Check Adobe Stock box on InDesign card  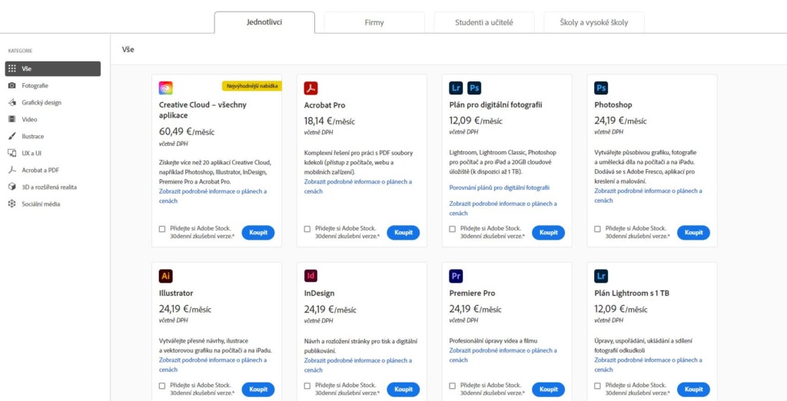click(307, 386)
